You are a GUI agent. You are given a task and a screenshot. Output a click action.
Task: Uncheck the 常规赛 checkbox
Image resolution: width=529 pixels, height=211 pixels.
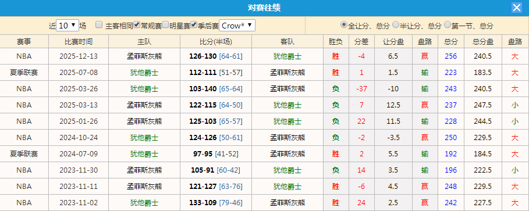click(137, 24)
